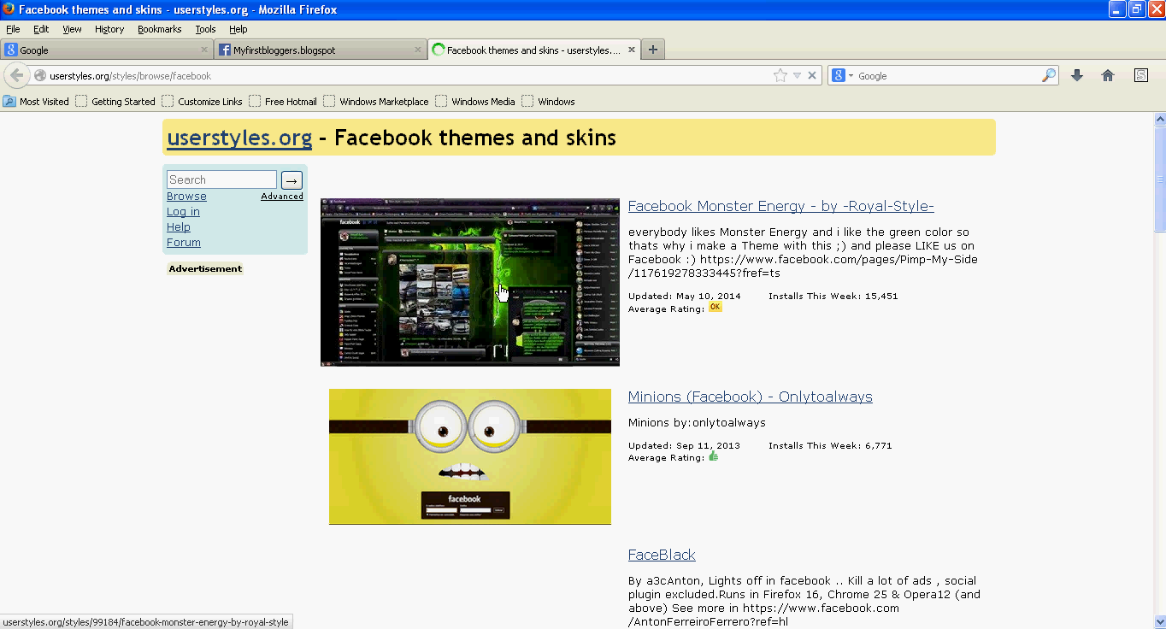This screenshot has width=1166, height=629.
Task: Close the Facebook themes and skins tab
Action: (632, 50)
